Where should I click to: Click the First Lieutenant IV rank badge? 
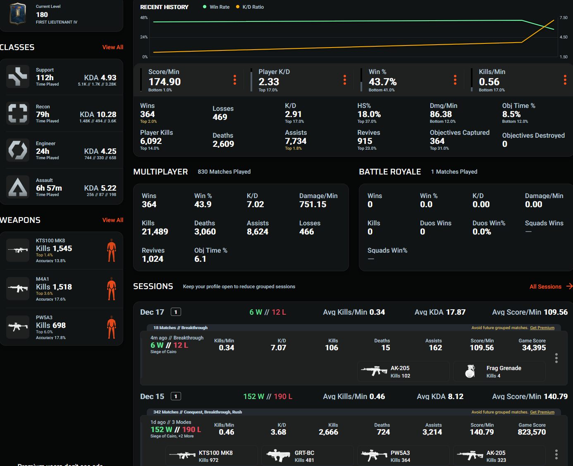[18, 14]
